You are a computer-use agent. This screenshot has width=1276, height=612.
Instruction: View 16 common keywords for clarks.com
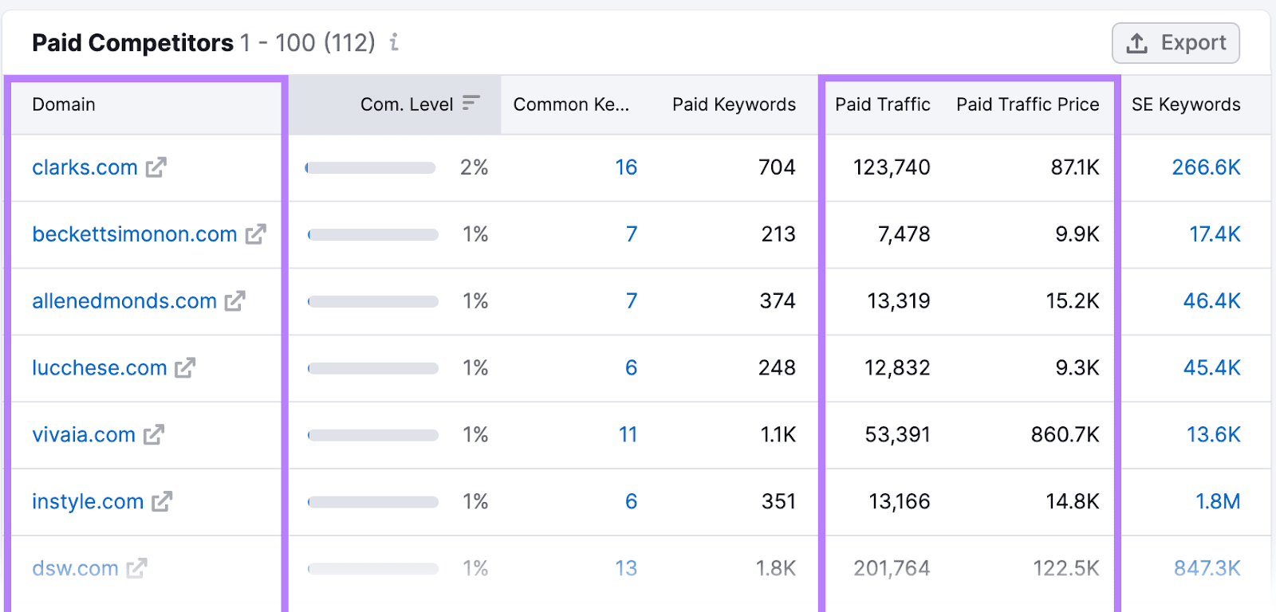click(626, 167)
